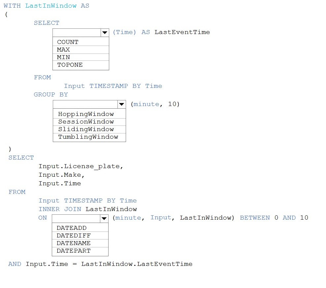The width and height of the screenshot is (326, 288).
Task: Click the empty window type box
Action: tap(85, 104)
